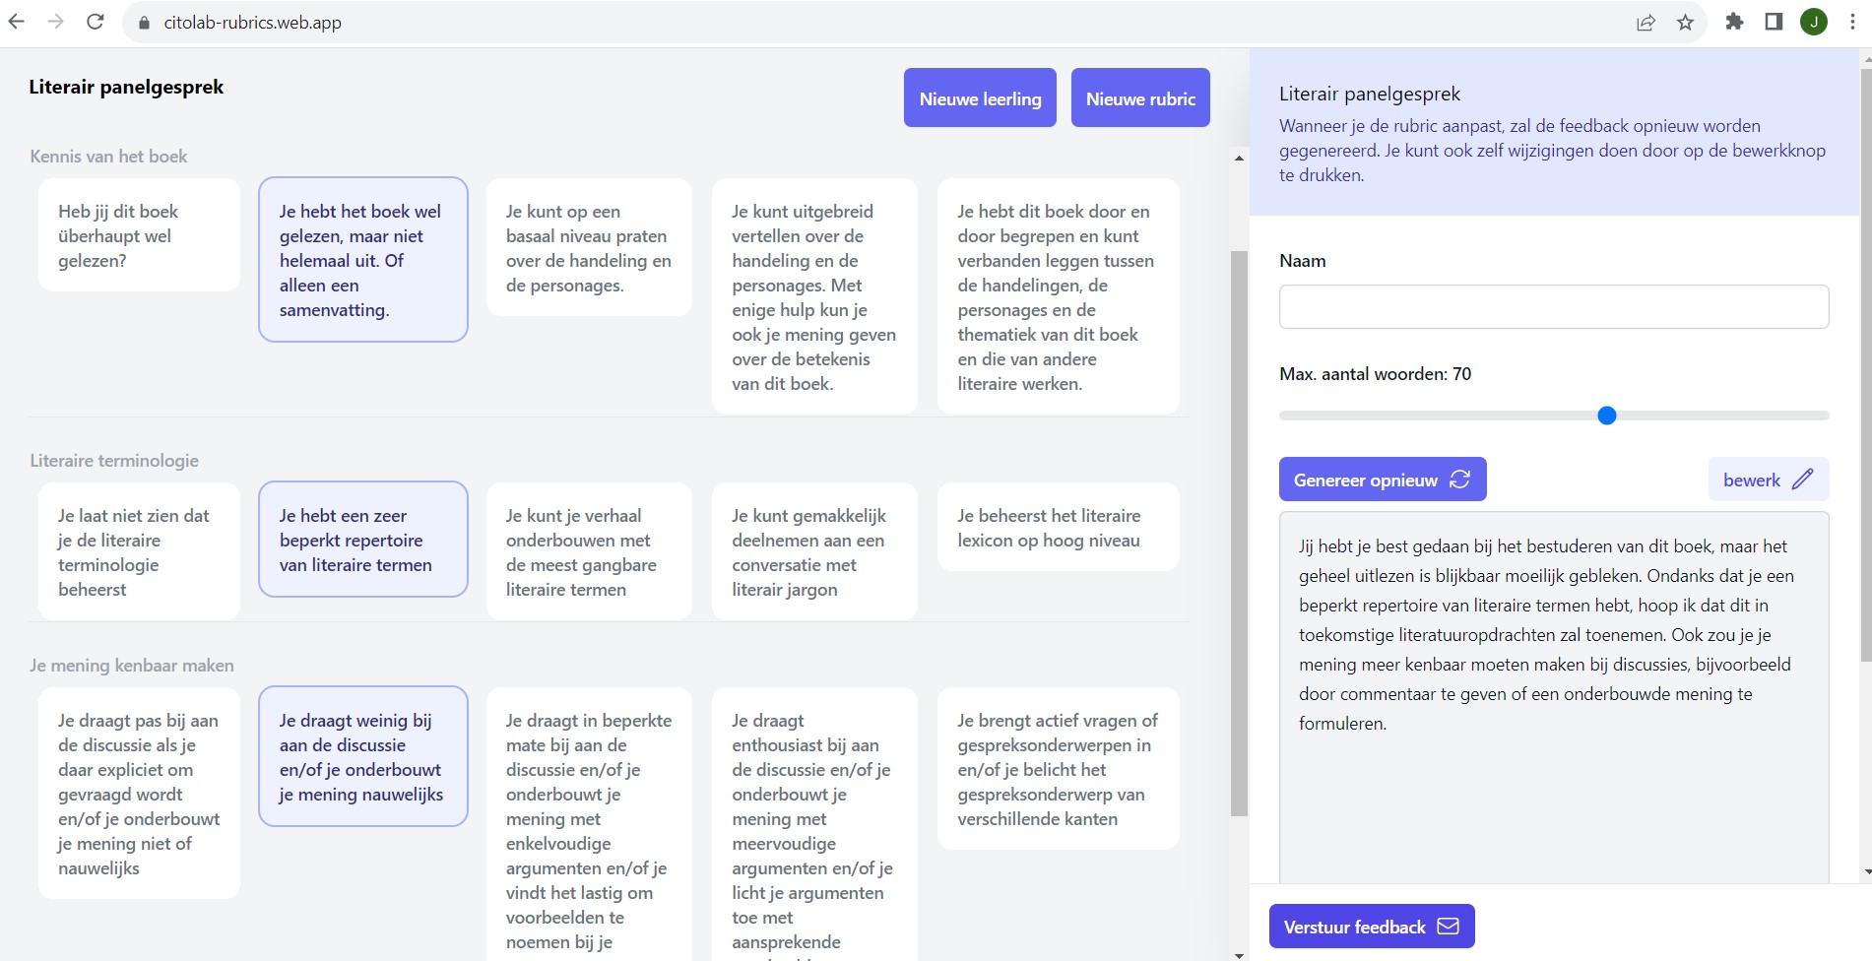Viewport: 1872px width, 961px height.
Task: Send feedback with Verstuur feedback button
Action: pyautogui.click(x=1371, y=927)
